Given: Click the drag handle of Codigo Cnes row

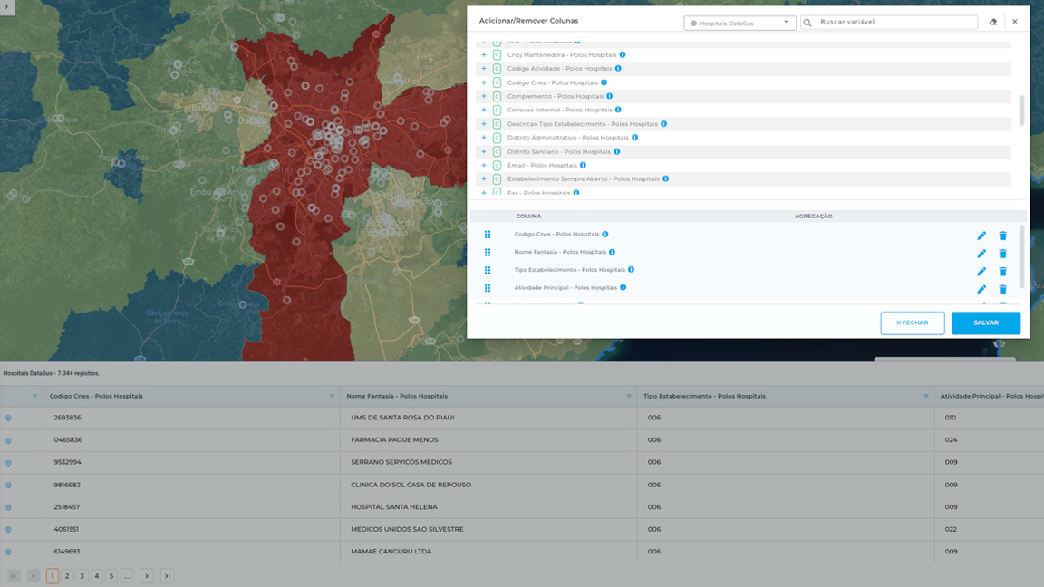Looking at the screenshot, I should pos(488,235).
